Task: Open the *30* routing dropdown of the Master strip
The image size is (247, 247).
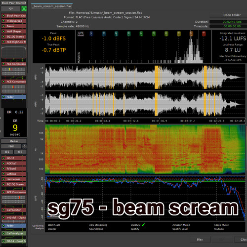Action: point(11,146)
